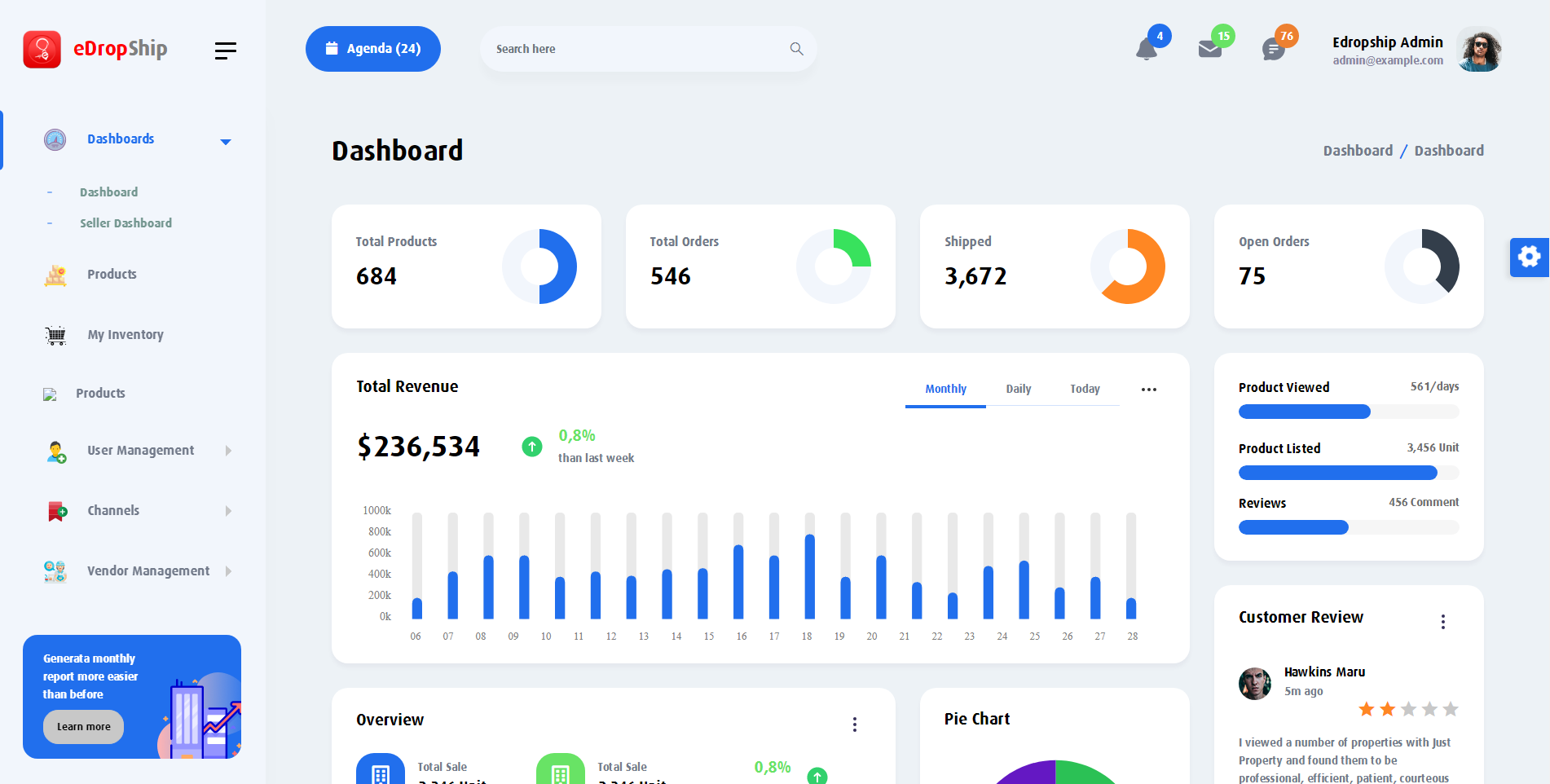This screenshot has height=784, width=1550.
Task: Switch to the Daily revenue tab
Action: coord(1018,390)
